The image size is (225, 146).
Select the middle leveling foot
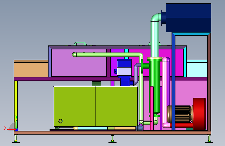point(112,139)
